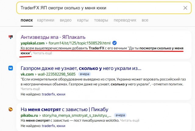Image resolution: width=195 pixels, height=131 pixels.
Task: Click the yaplakal.com domain link
Action: (33, 43)
